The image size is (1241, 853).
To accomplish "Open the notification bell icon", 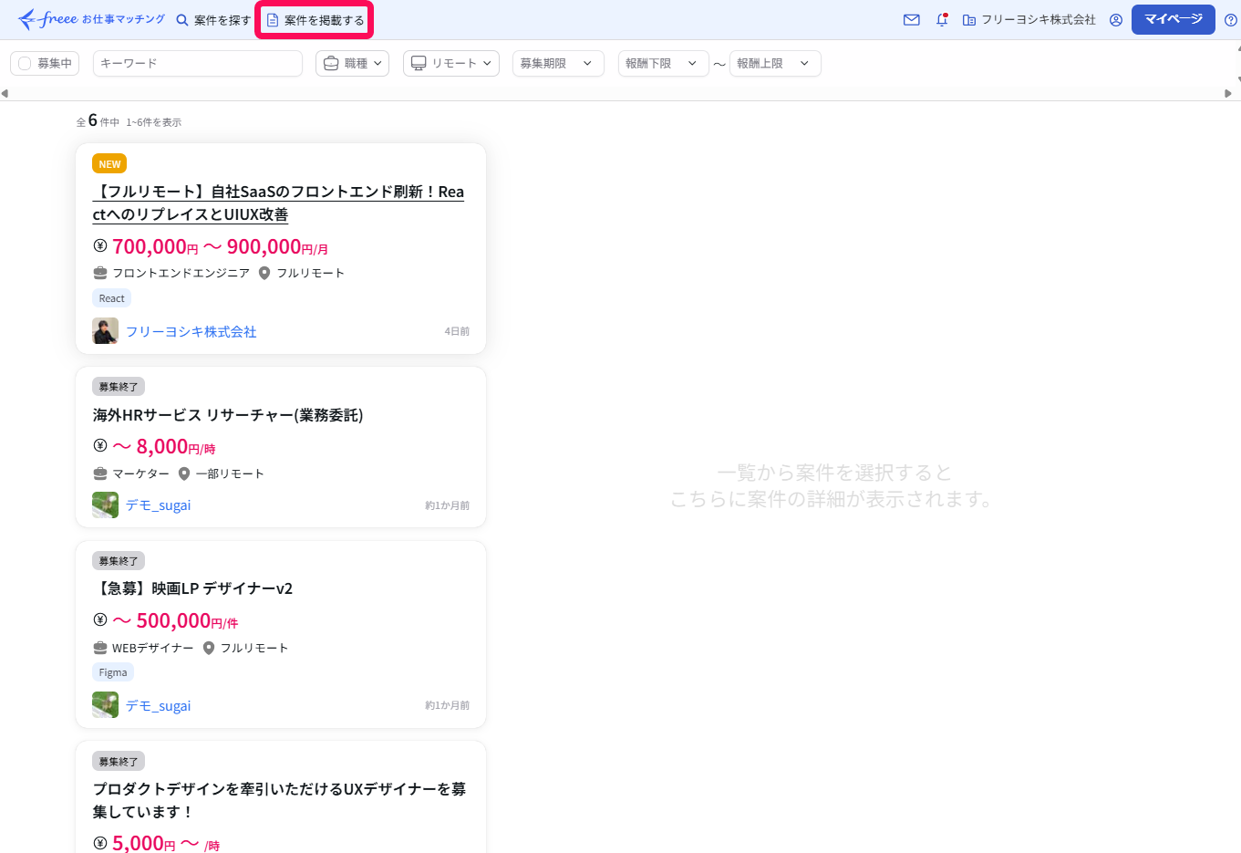I will pos(942,19).
